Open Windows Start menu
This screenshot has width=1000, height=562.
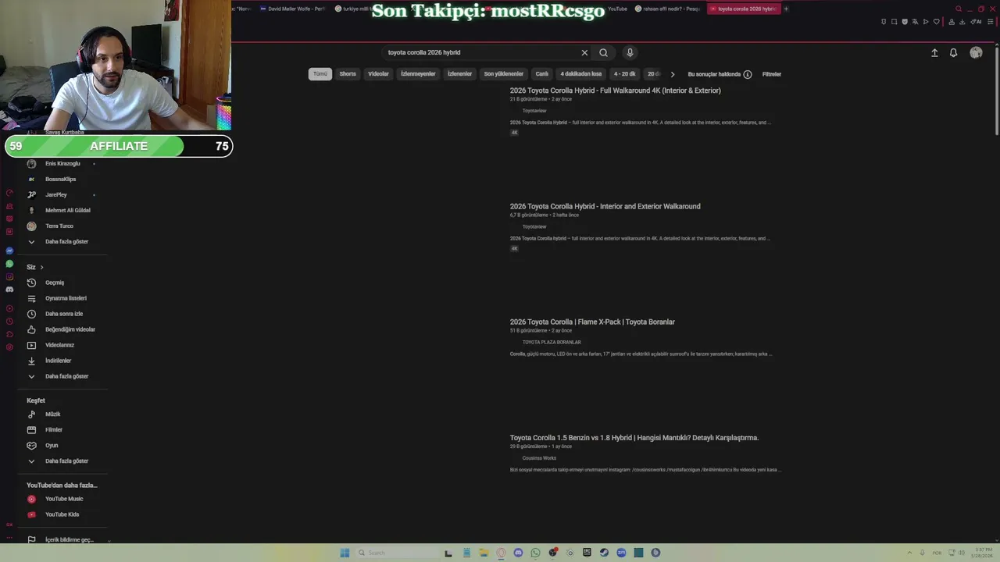click(345, 553)
